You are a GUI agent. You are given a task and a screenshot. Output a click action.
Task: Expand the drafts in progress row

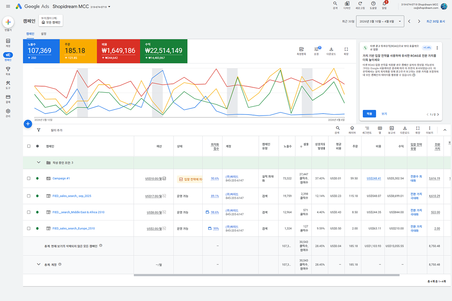pyautogui.click(x=38, y=163)
